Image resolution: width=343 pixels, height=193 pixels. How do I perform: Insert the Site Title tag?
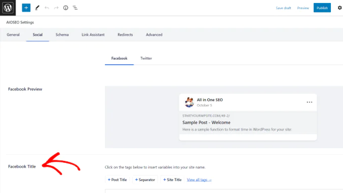[x=172, y=180]
